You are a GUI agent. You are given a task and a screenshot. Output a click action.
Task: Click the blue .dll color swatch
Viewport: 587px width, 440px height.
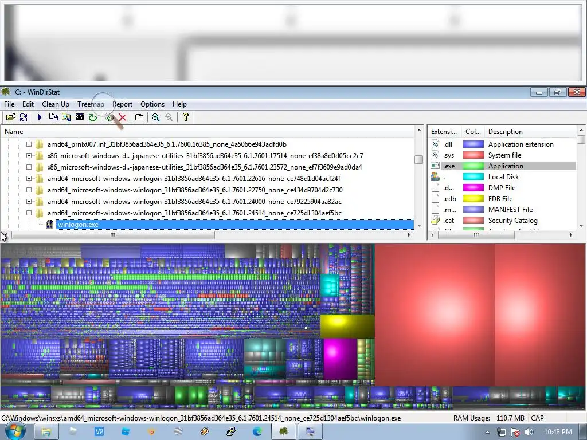473,144
